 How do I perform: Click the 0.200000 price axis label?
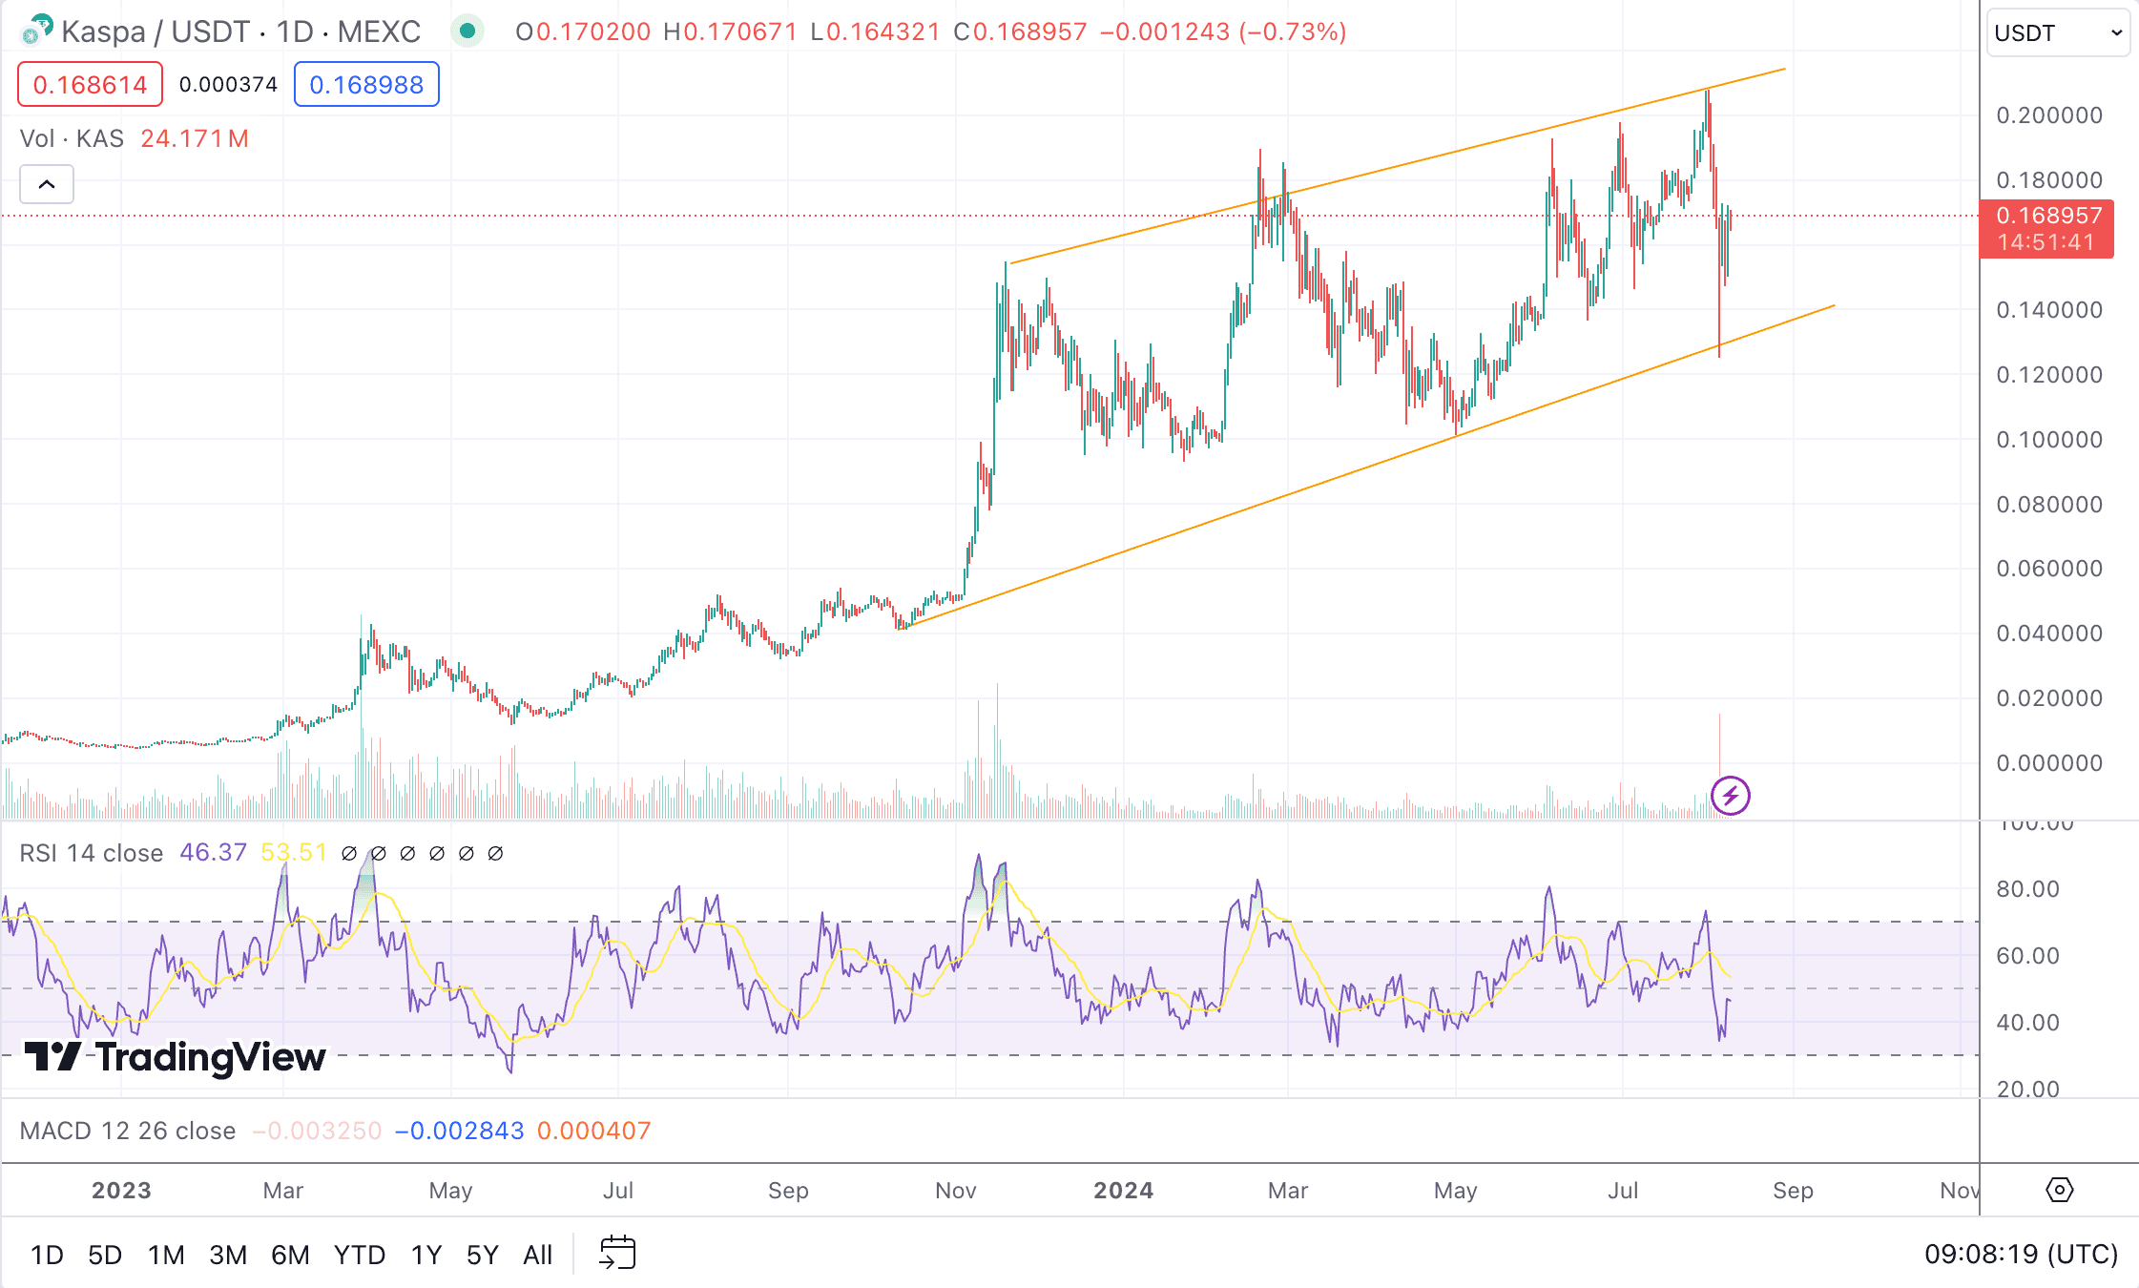2049,115
